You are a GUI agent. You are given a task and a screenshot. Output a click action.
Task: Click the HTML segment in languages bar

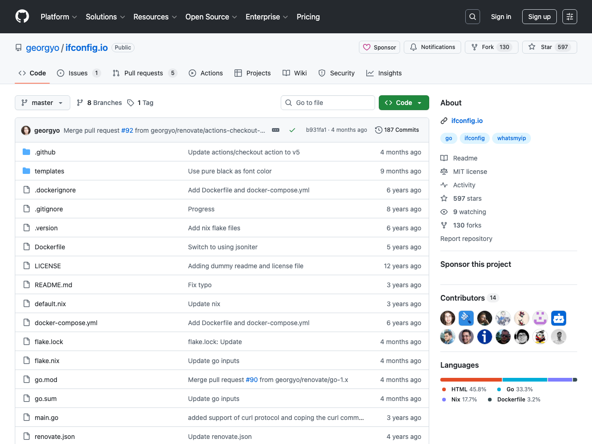[x=471, y=380]
